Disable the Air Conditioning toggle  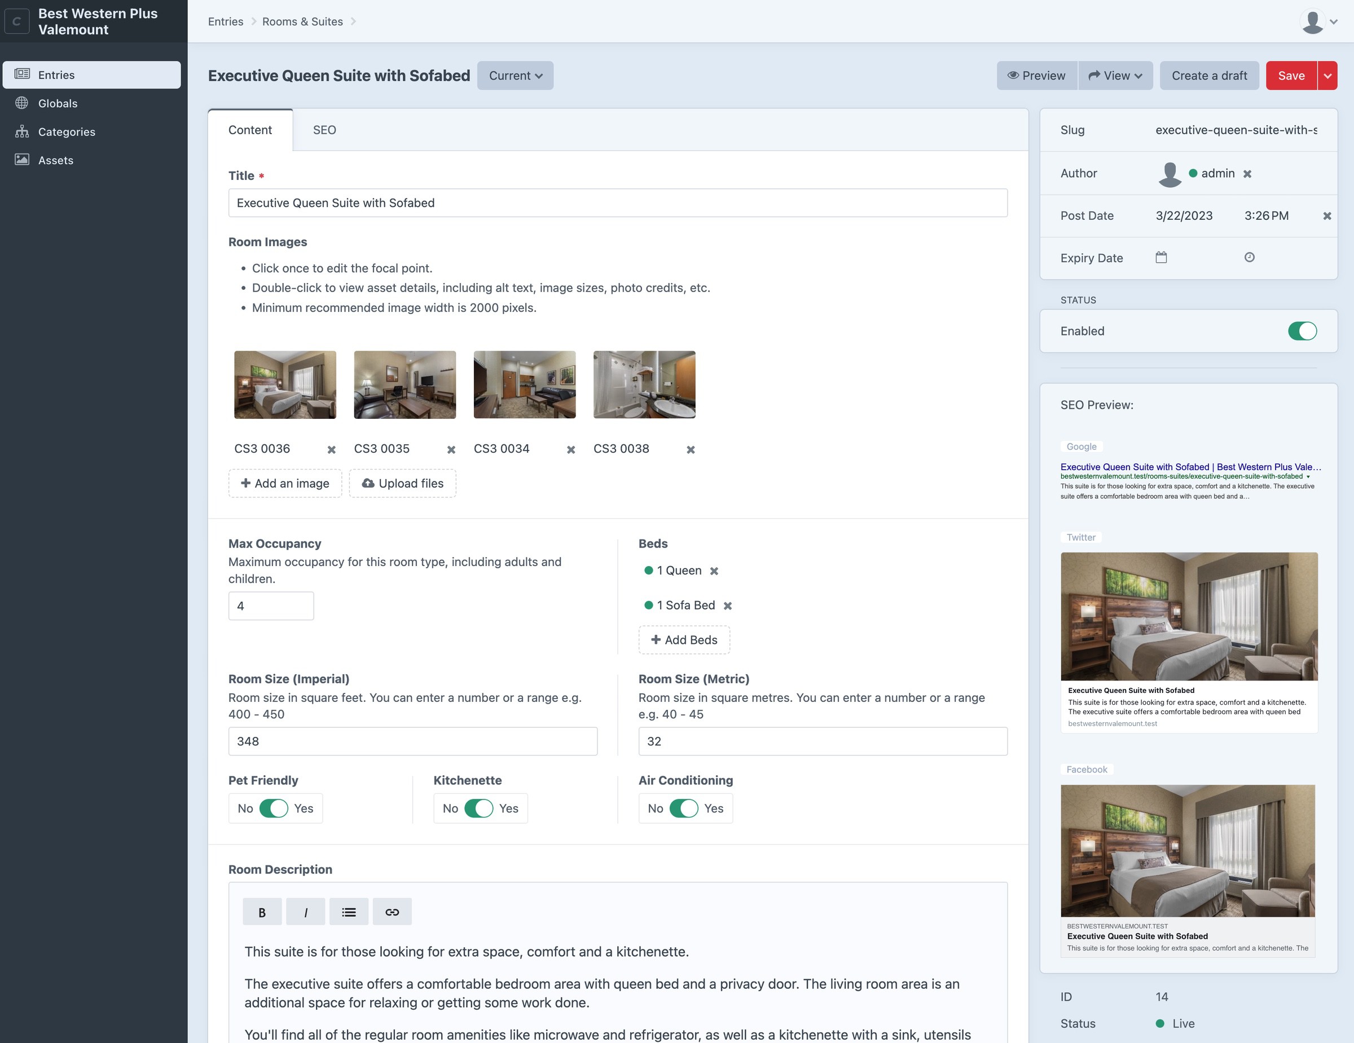[681, 808]
